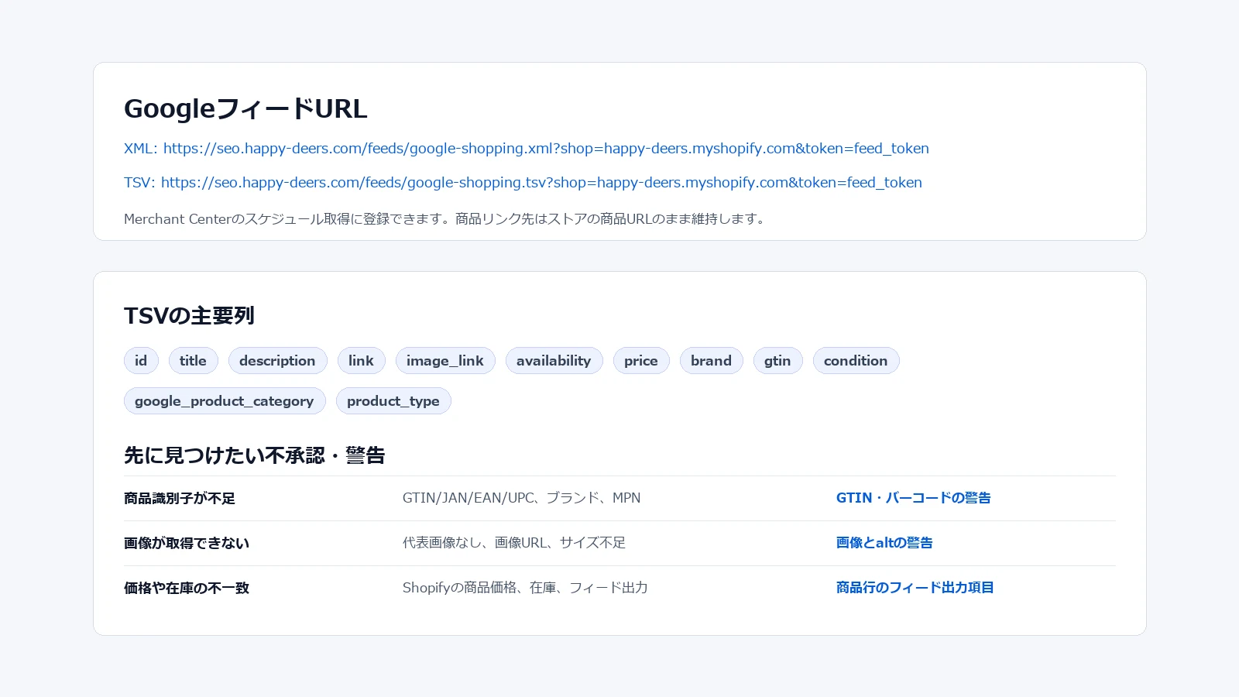Viewport: 1239px width, 697px height.
Task: Click the Merchant Center schedule note text
Action: (x=446, y=219)
